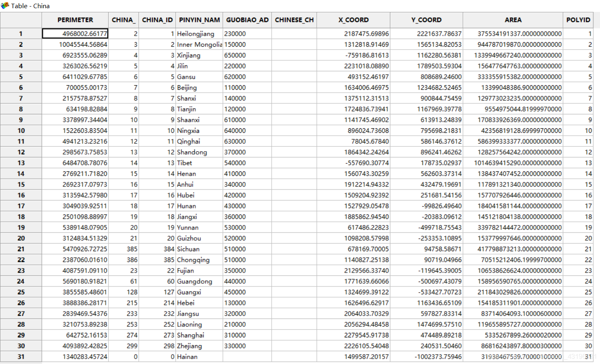Select the POLYID column header
600x364 pixels.
[578, 20]
